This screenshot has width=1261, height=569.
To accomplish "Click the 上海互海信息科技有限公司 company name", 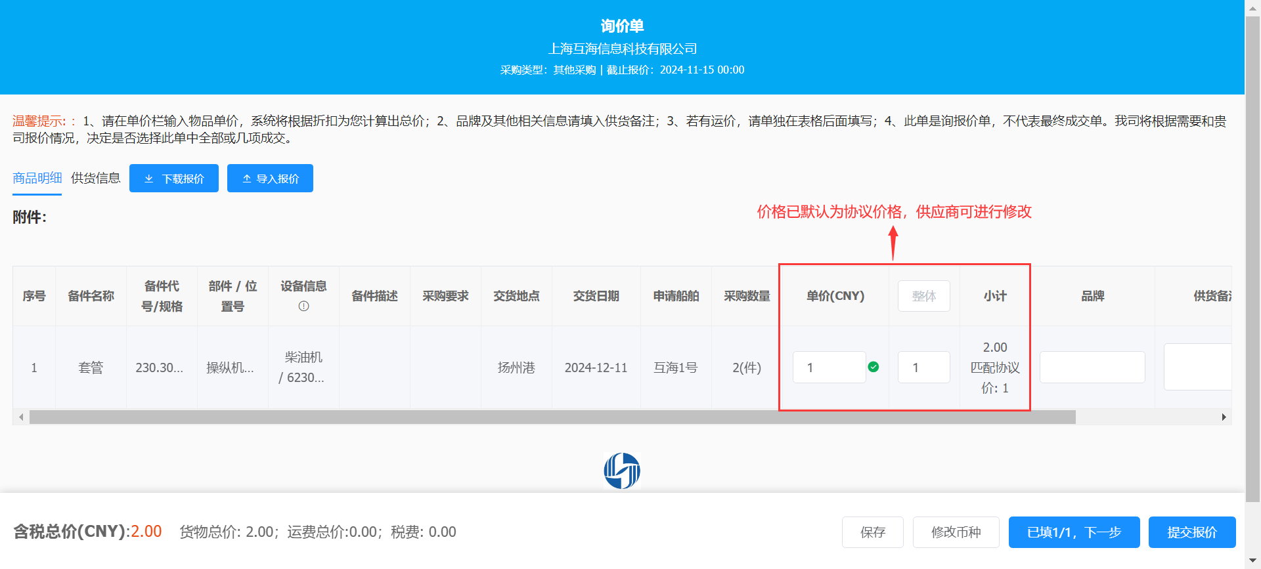I will click(x=622, y=49).
